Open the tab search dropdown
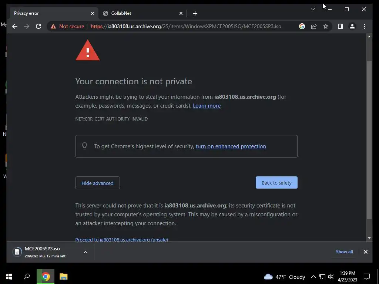The height and width of the screenshot is (284, 379). click(x=312, y=9)
